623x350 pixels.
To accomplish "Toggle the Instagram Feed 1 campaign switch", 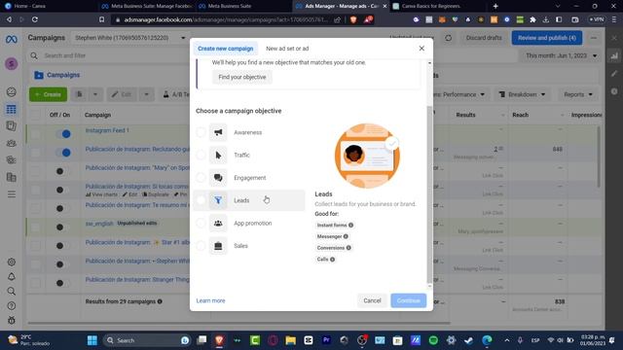I will [x=63, y=134].
